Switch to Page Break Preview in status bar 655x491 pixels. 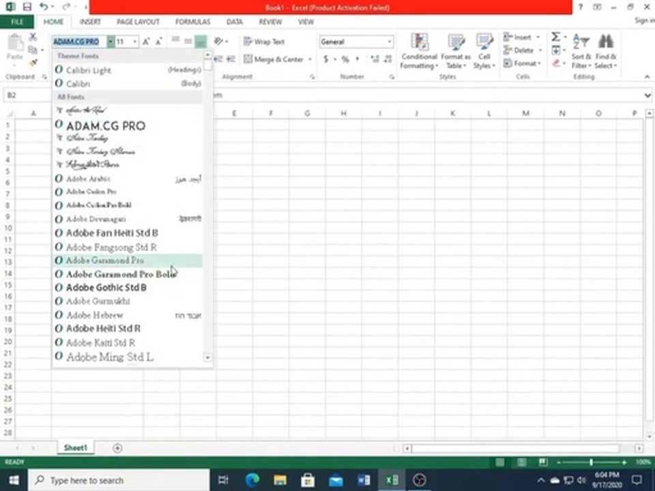coord(542,462)
